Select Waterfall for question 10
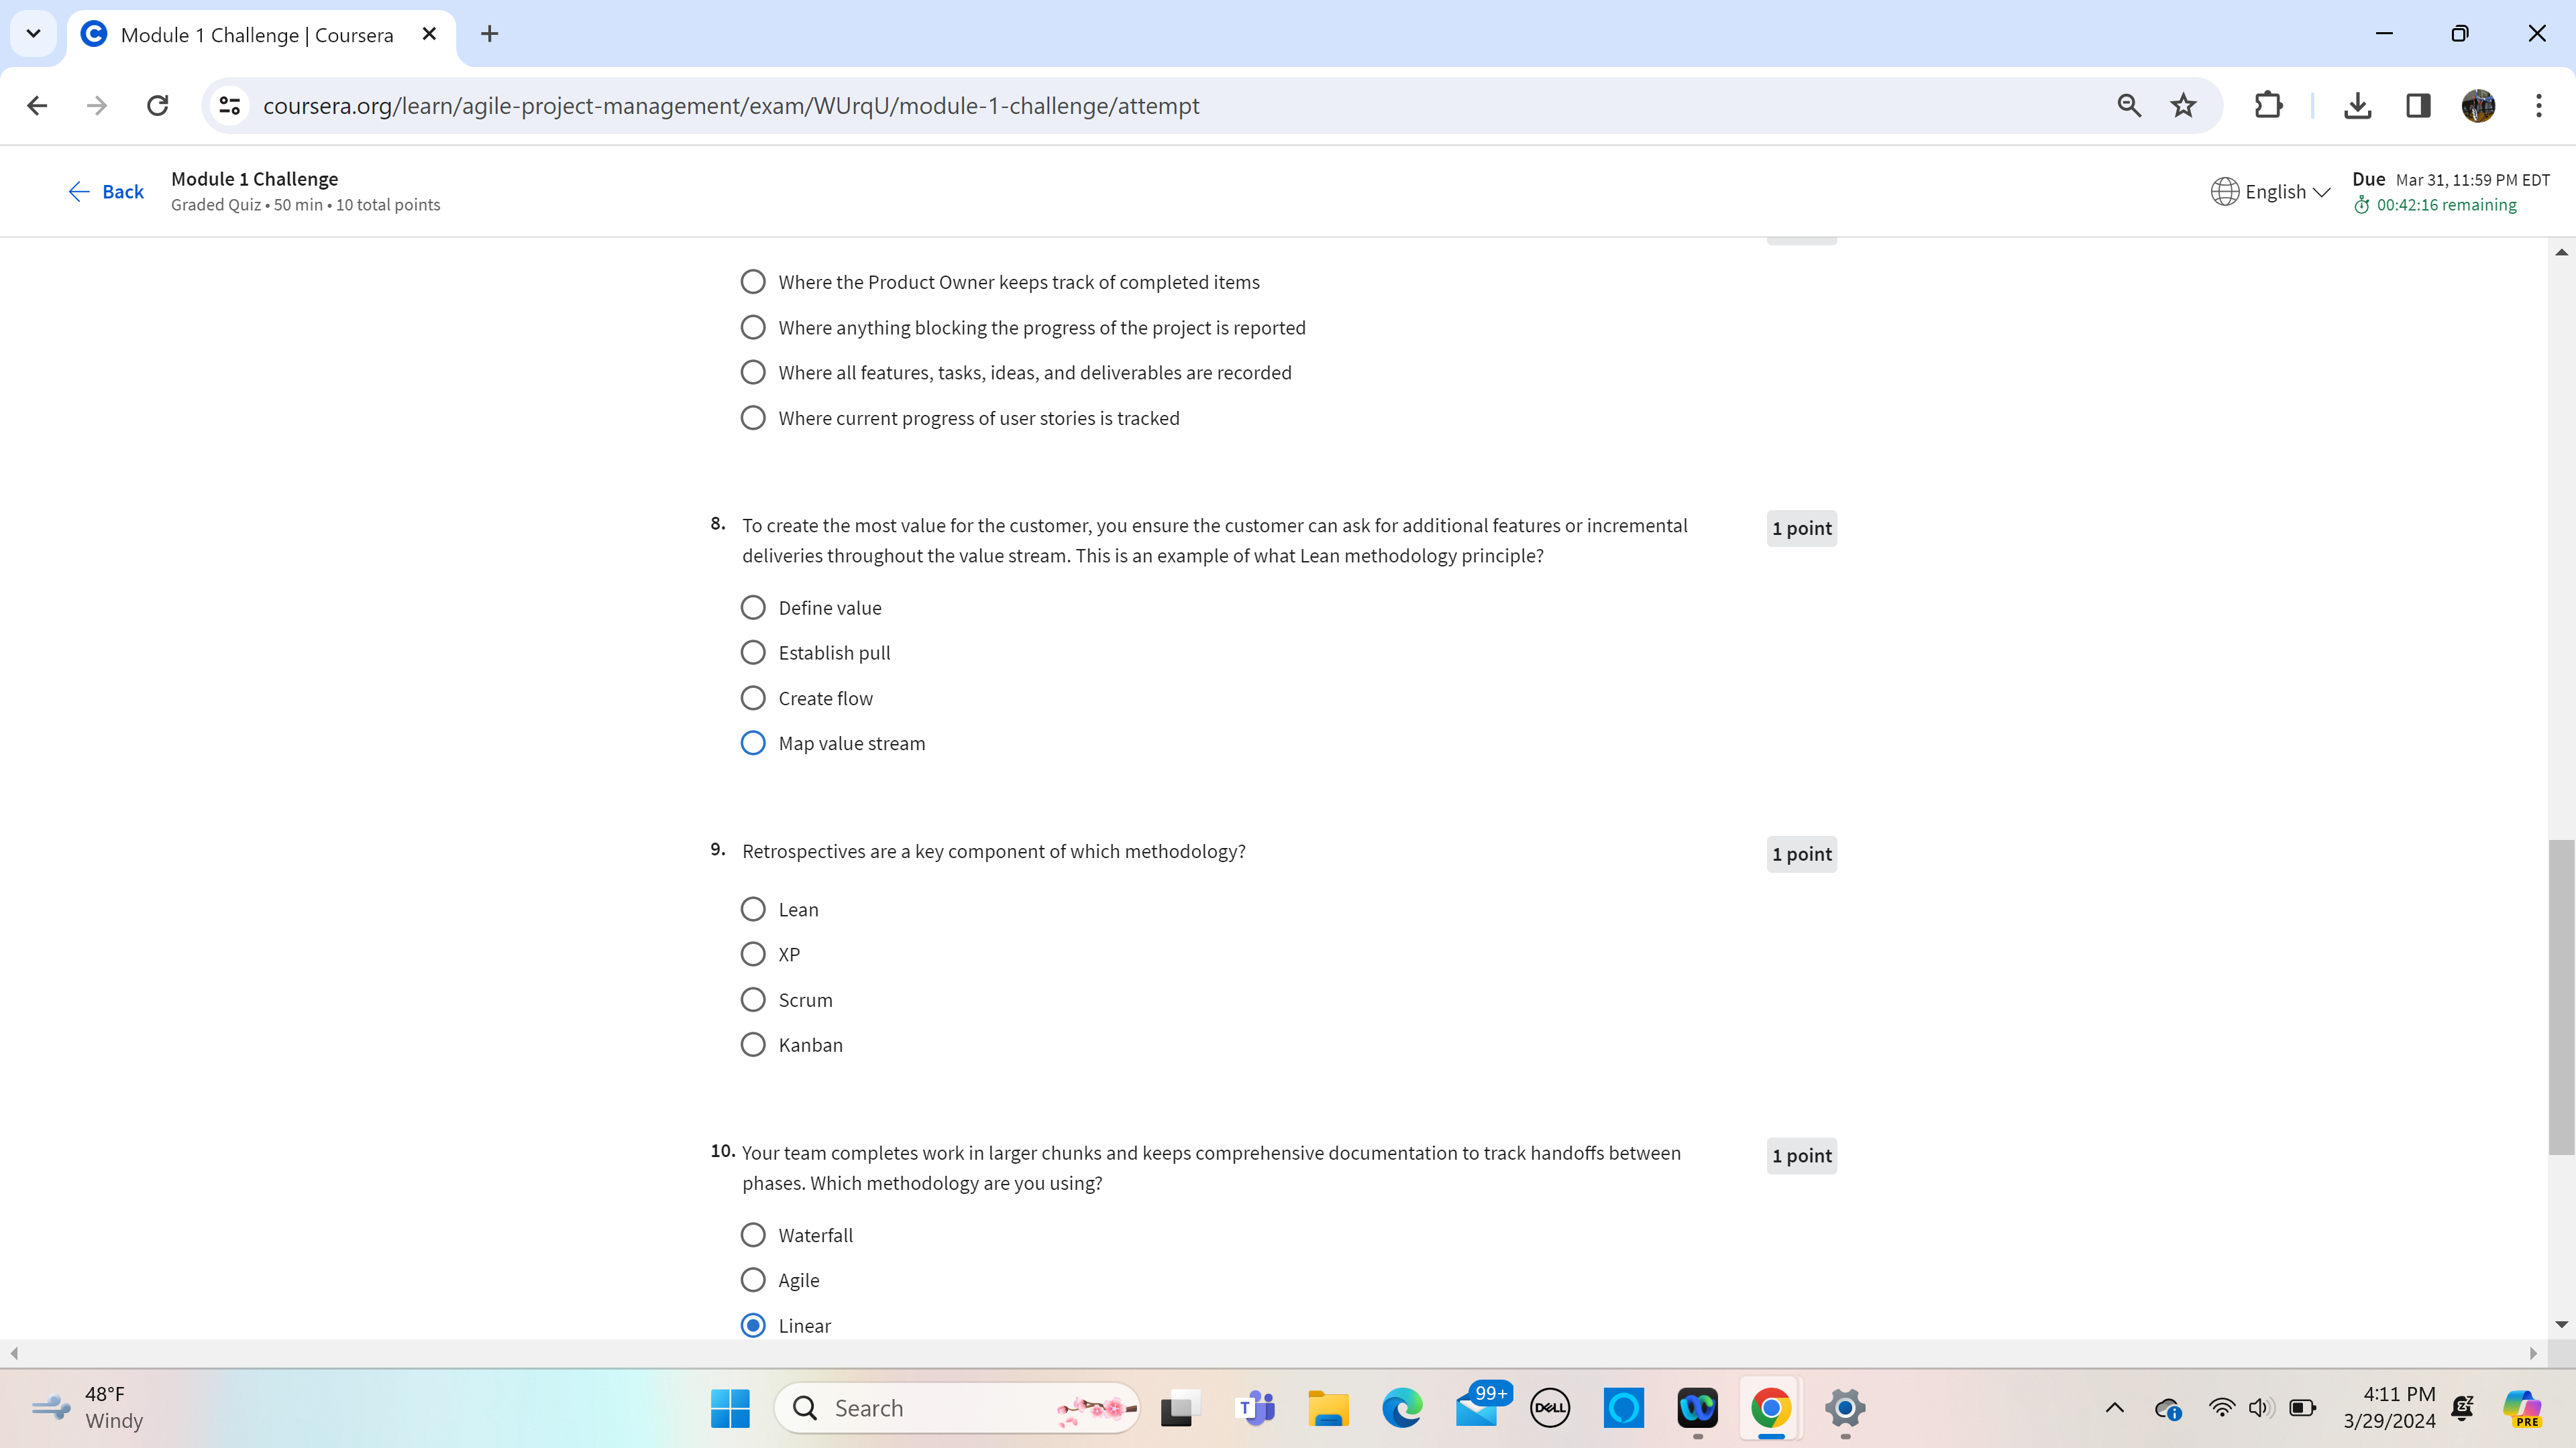Image resolution: width=2576 pixels, height=1448 pixels. click(x=753, y=1235)
